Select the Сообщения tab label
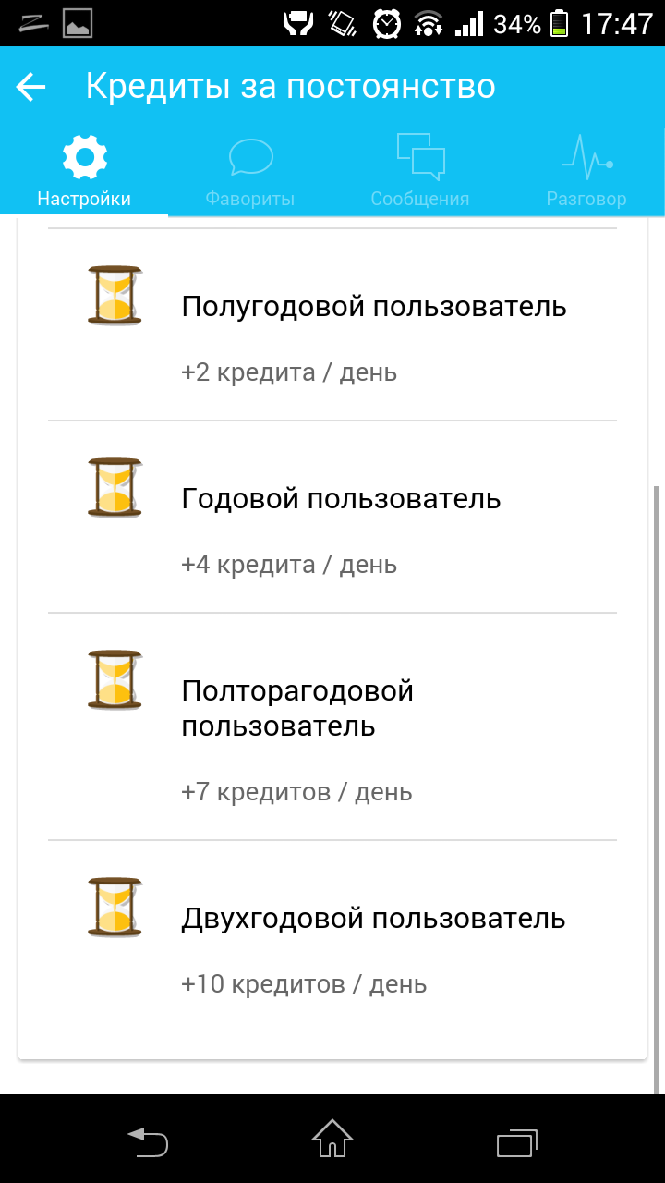Viewport: 665px width, 1183px height. tap(420, 199)
